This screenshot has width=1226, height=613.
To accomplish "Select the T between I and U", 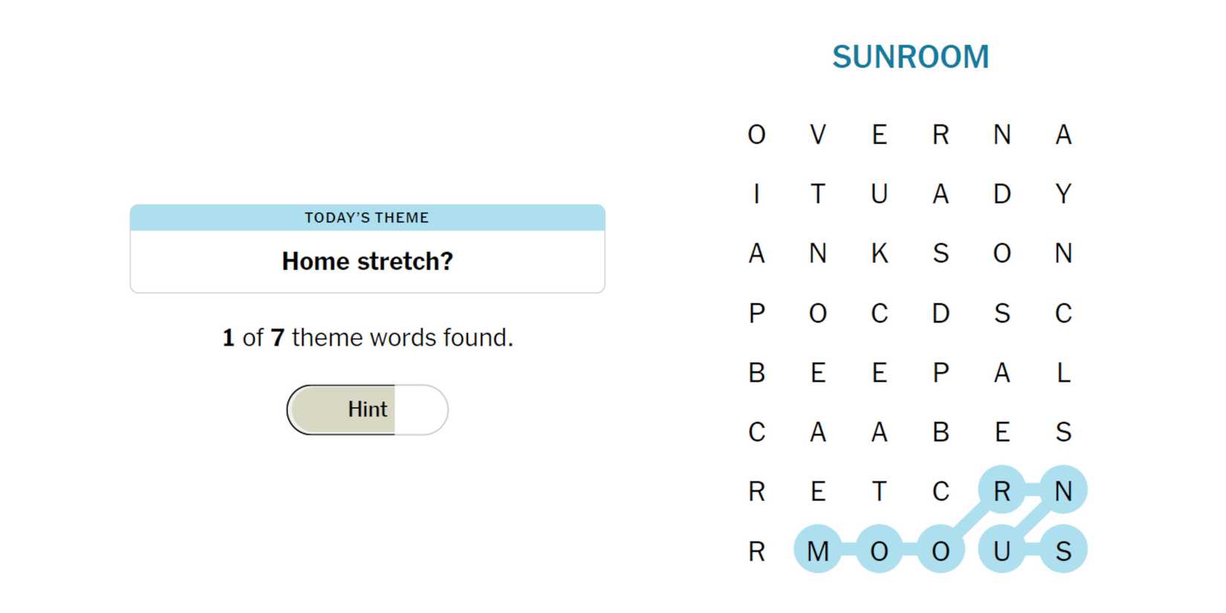I will click(x=817, y=194).
